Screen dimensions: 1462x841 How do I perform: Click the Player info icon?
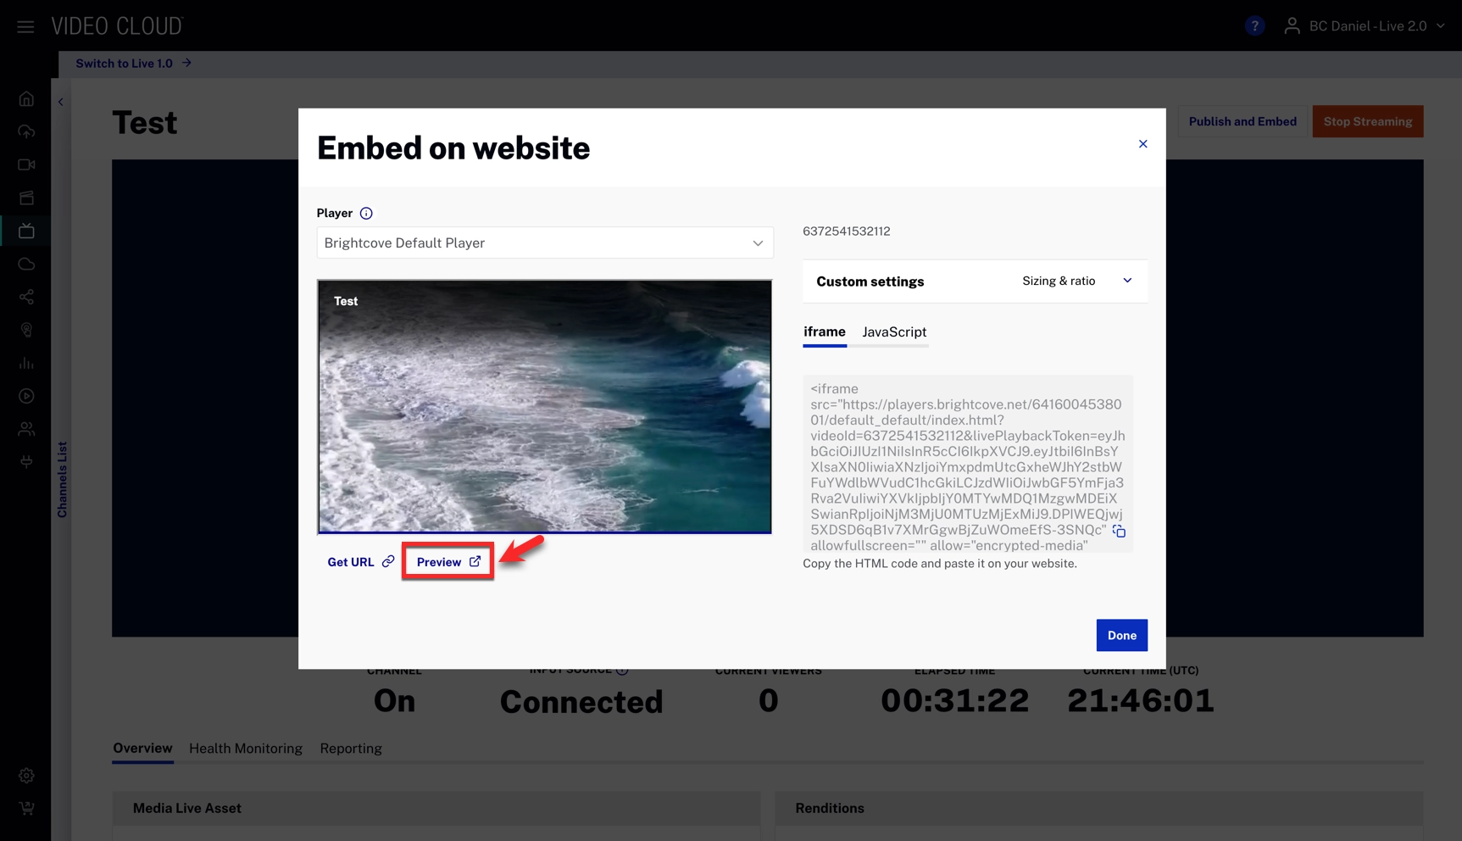click(x=366, y=214)
